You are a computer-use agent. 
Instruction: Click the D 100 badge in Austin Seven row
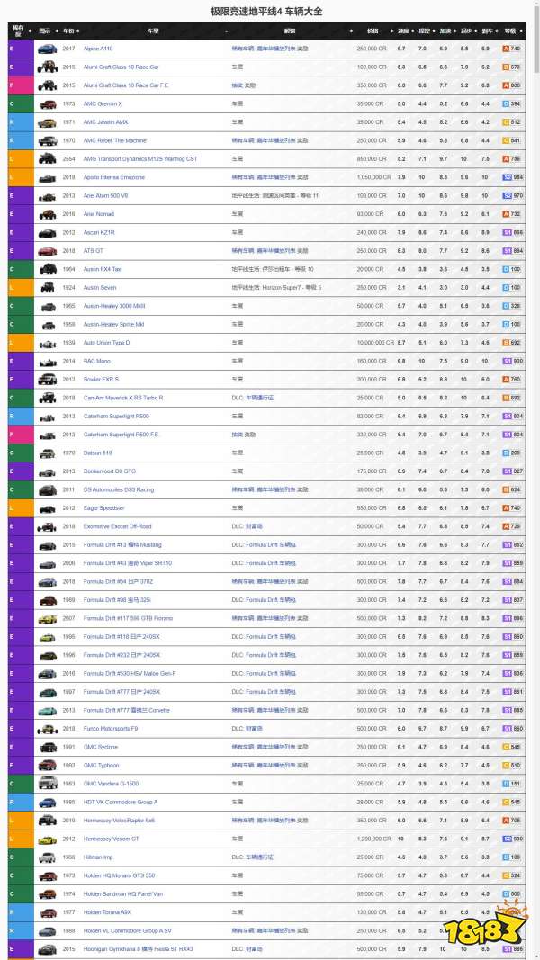tap(511, 288)
